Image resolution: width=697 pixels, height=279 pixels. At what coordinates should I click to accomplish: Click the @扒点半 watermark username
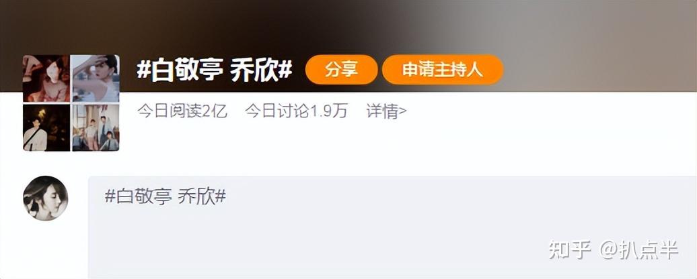(639, 249)
